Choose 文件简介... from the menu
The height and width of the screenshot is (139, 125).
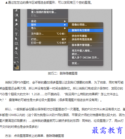point(48,34)
